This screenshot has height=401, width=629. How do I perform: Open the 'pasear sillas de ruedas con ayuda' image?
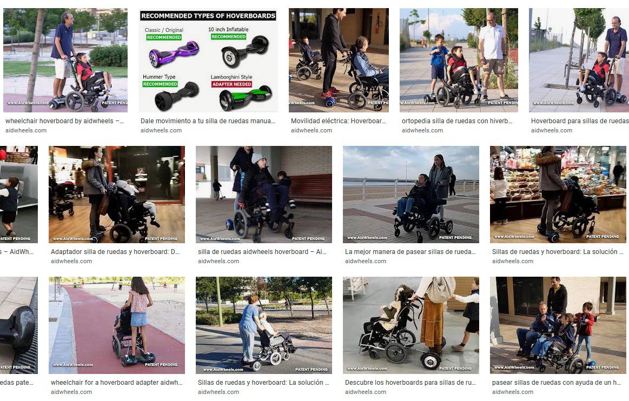coord(558,325)
